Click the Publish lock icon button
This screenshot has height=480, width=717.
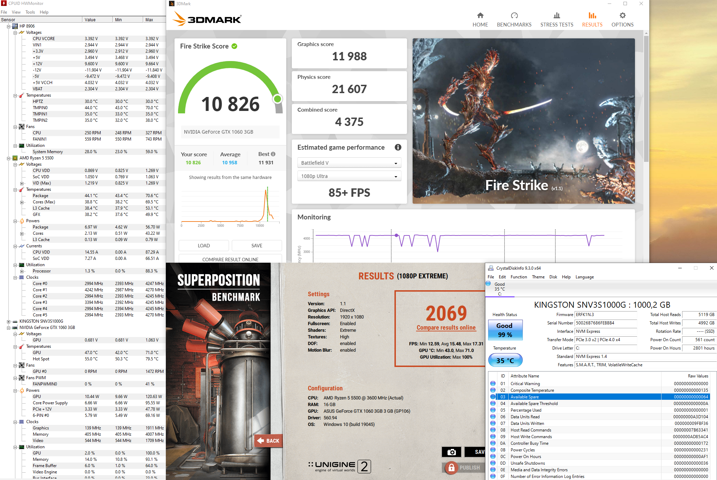(x=451, y=467)
